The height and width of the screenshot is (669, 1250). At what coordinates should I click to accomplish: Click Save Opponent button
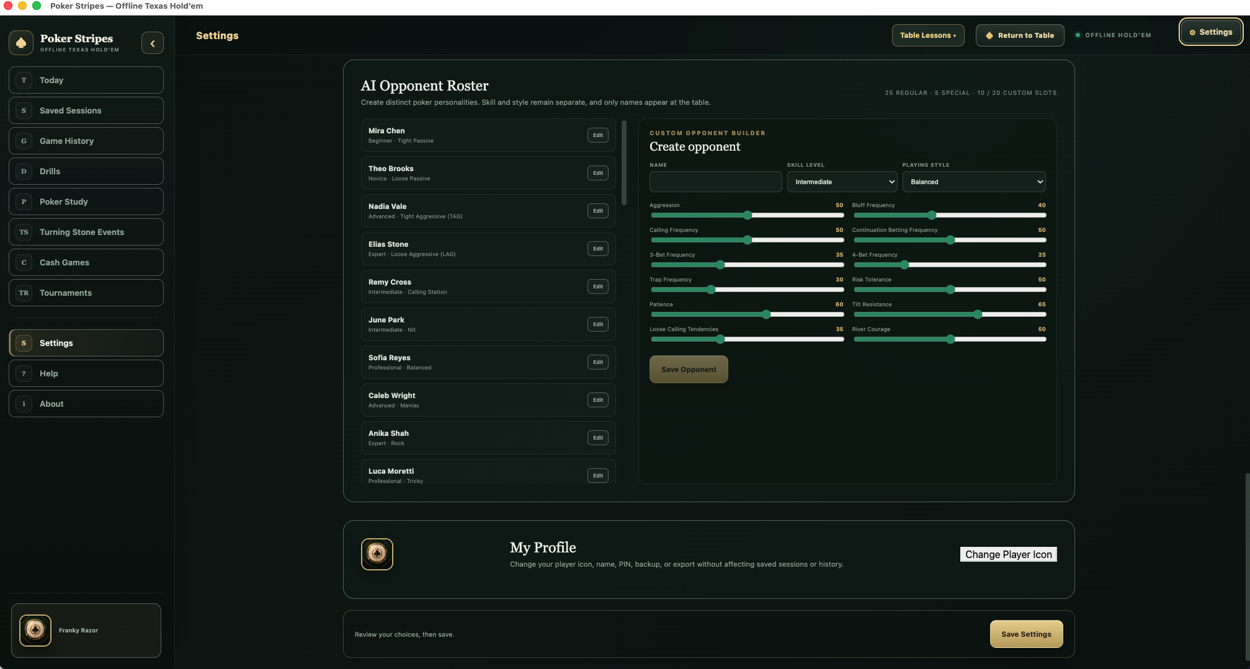pyautogui.click(x=689, y=370)
